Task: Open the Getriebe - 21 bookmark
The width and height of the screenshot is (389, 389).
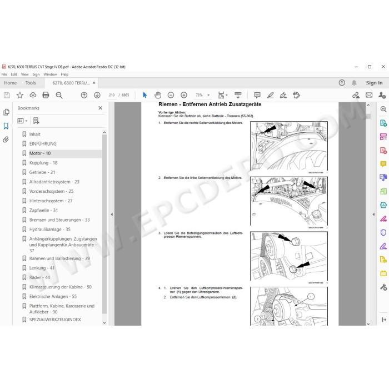Action: [42, 172]
